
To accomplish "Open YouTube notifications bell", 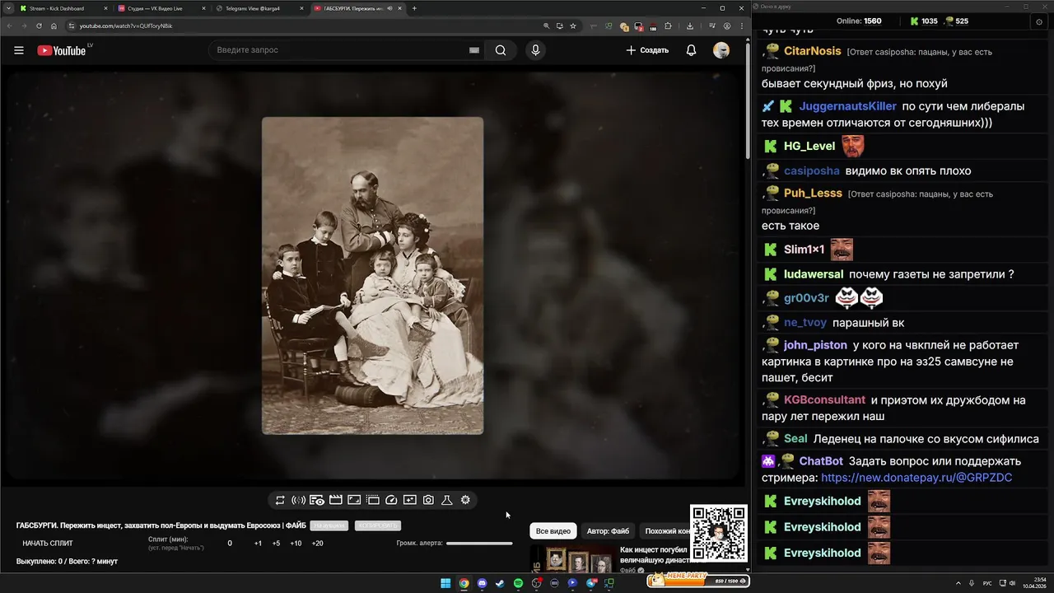I will pyautogui.click(x=691, y=50).
